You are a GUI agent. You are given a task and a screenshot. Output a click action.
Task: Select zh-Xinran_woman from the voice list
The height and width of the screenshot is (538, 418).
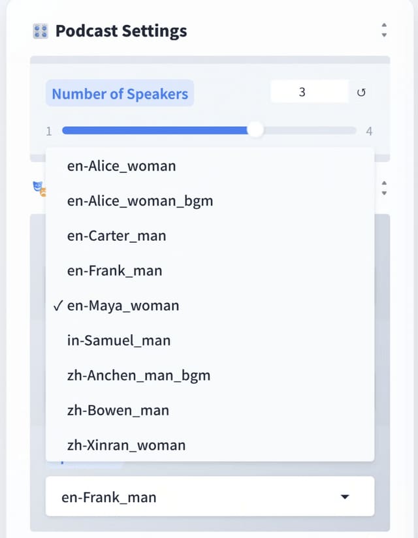[x=126, y=445]
